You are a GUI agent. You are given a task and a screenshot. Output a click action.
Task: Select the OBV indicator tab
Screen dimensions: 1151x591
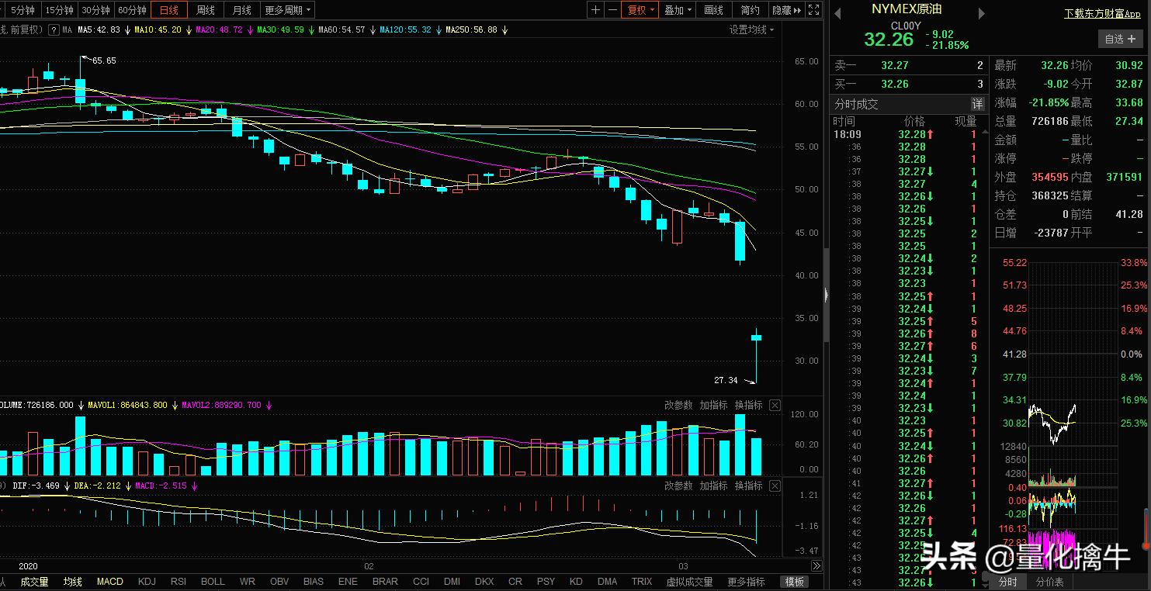[279, 582]
